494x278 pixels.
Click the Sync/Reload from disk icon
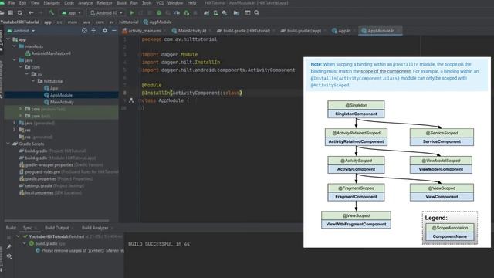[x=20, y=13]
